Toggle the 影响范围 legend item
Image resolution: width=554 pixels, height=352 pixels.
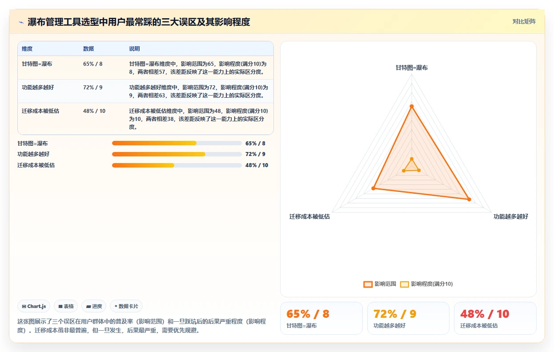tap(380, 284)
